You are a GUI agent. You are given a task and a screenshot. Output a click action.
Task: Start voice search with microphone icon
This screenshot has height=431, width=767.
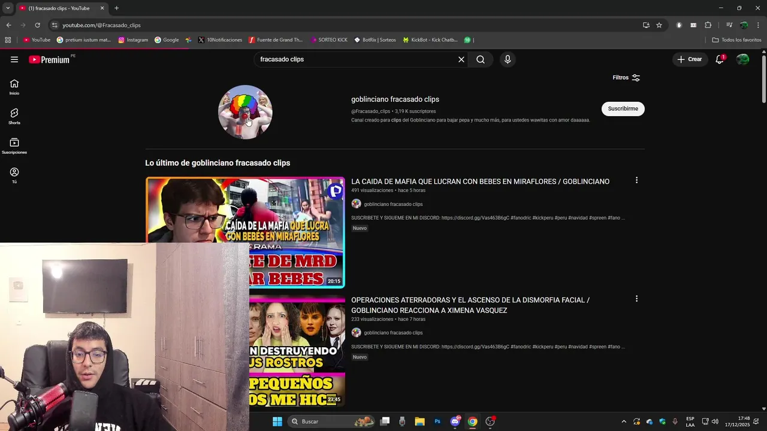(x=508, y=59)
